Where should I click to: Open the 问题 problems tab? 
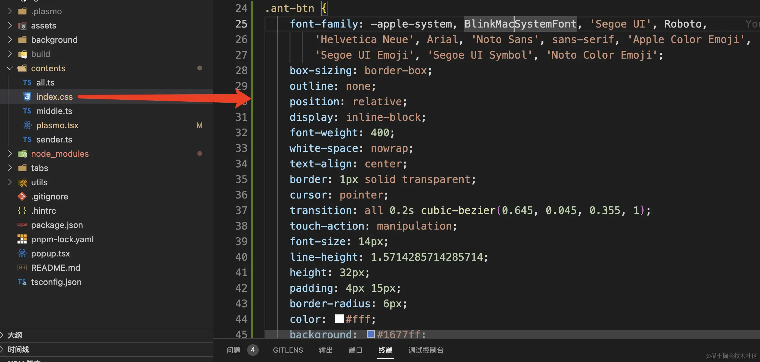233,350
